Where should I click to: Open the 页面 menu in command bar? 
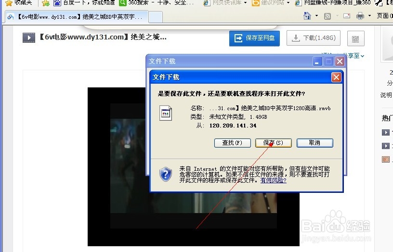coord(384,16)
